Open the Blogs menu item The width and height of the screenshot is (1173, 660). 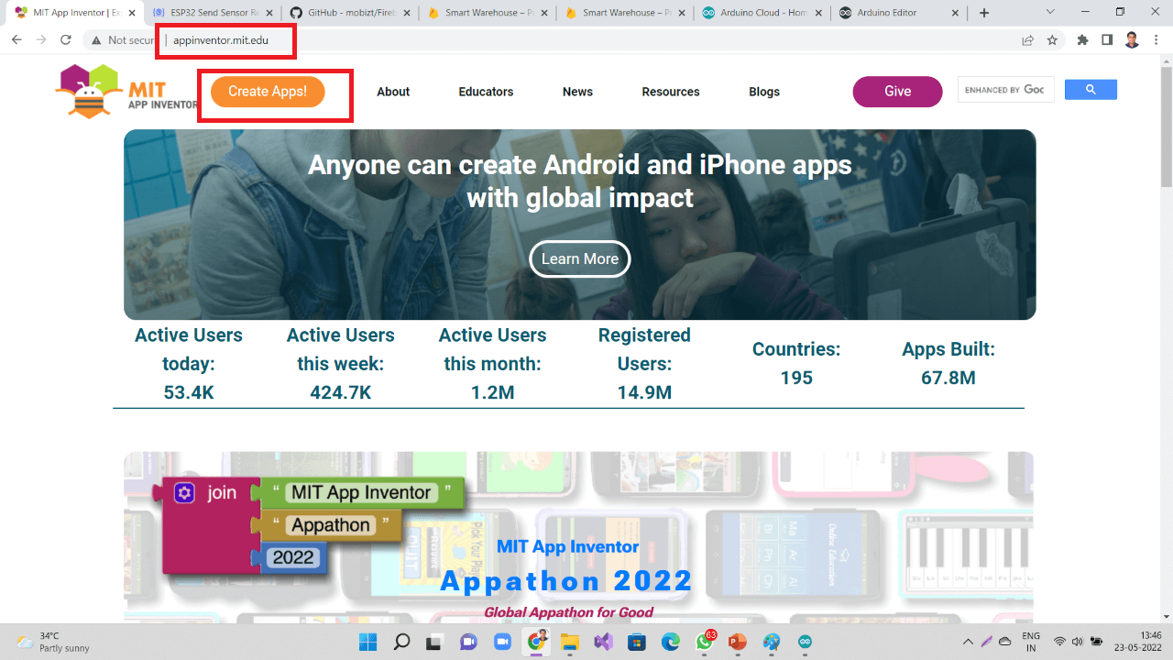[764, 92]
